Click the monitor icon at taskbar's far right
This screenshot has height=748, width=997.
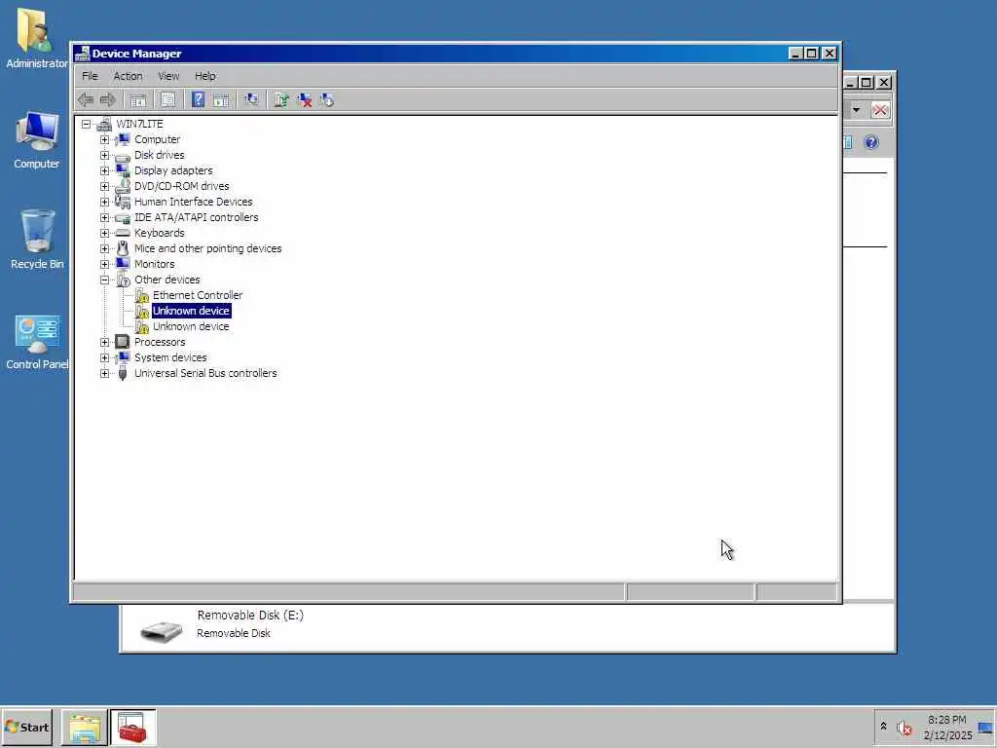pyautogui.click(x=985, y=728)
